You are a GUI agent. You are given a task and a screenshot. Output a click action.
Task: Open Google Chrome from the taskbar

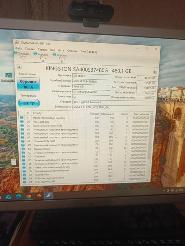click(x=29, y=196)
